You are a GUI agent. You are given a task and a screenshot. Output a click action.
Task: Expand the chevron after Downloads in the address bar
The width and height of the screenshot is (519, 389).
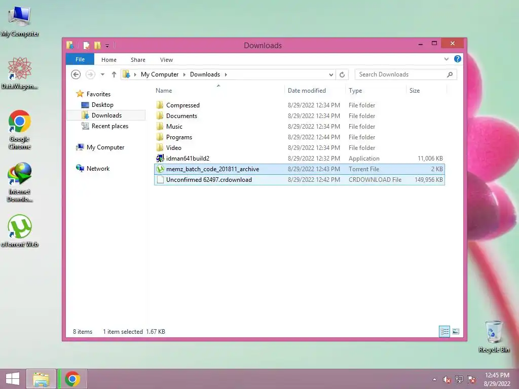pyautogui.click(x=226, y=75)
